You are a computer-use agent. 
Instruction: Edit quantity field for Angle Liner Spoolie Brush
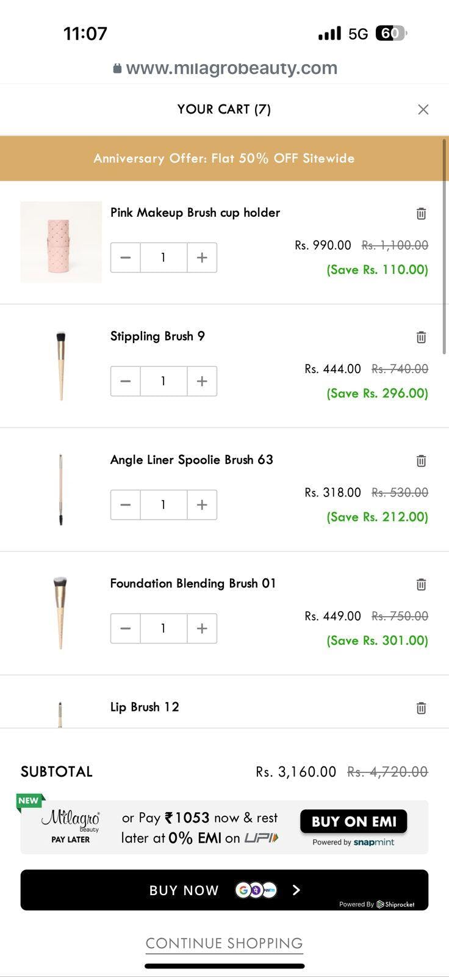coord(163,505)
